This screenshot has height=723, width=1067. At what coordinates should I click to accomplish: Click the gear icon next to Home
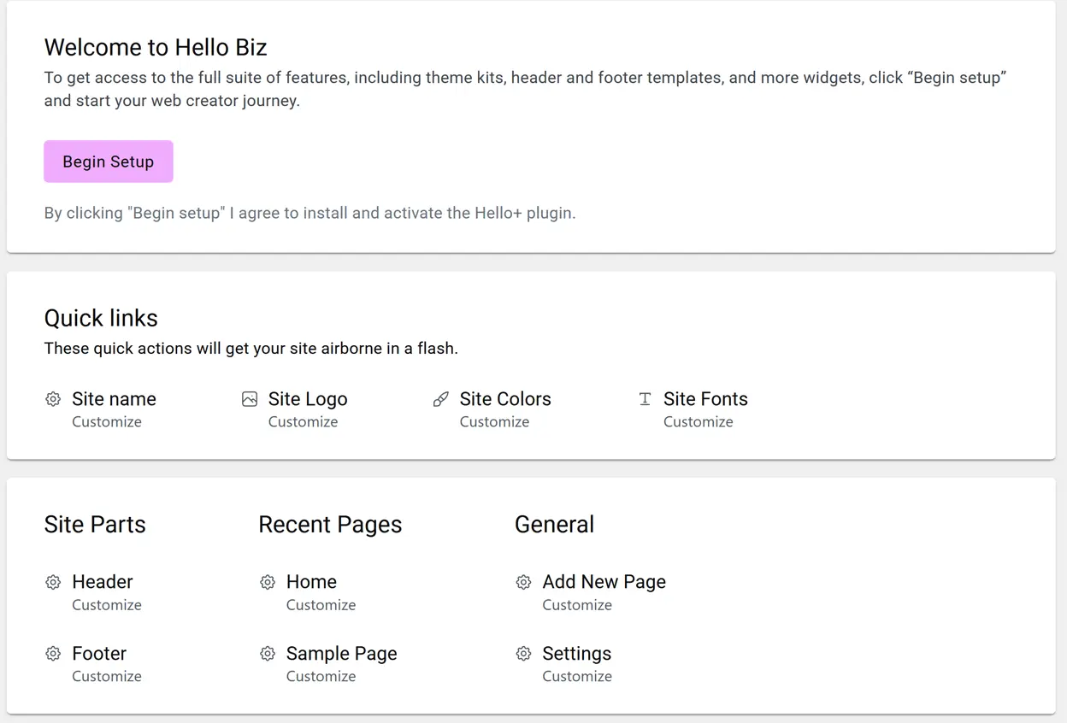tap(268, 582)
